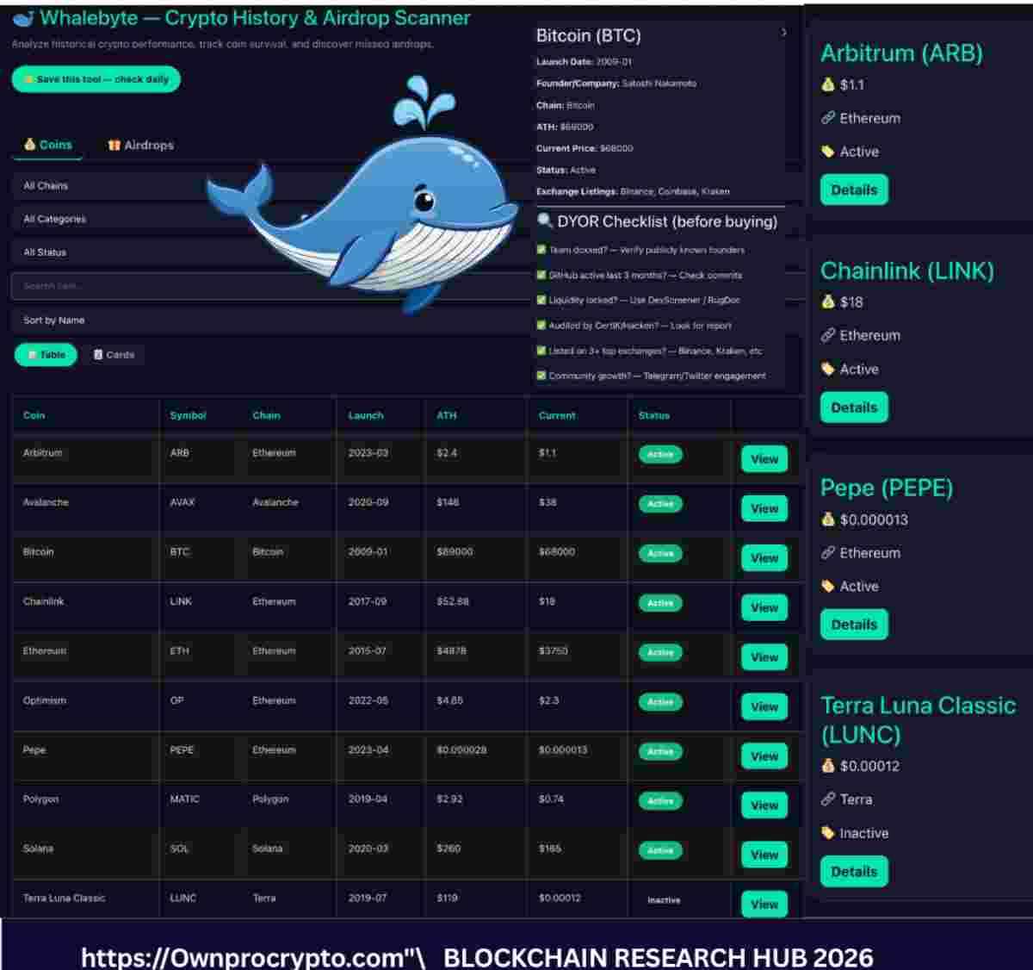Switch to Cards view
Screen dimensions: 1033x970
click(114, 355)
